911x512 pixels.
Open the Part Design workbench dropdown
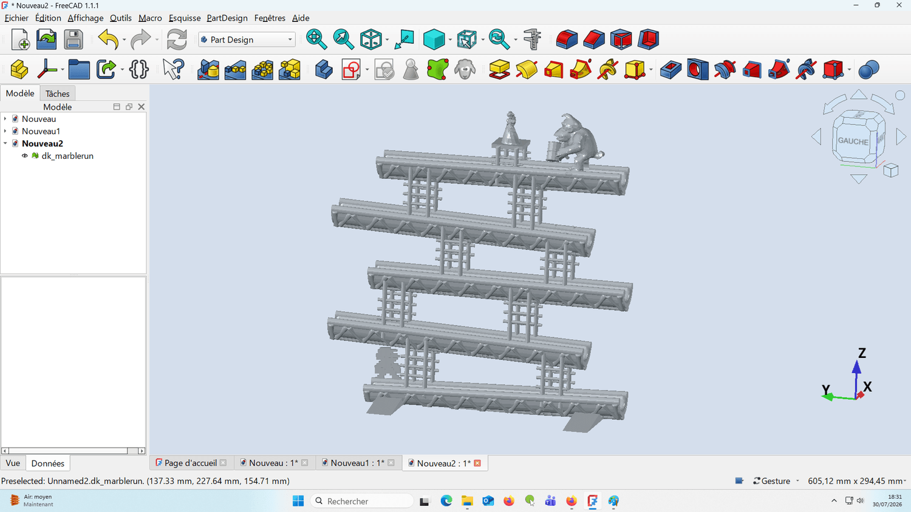(x=247, y=39)
